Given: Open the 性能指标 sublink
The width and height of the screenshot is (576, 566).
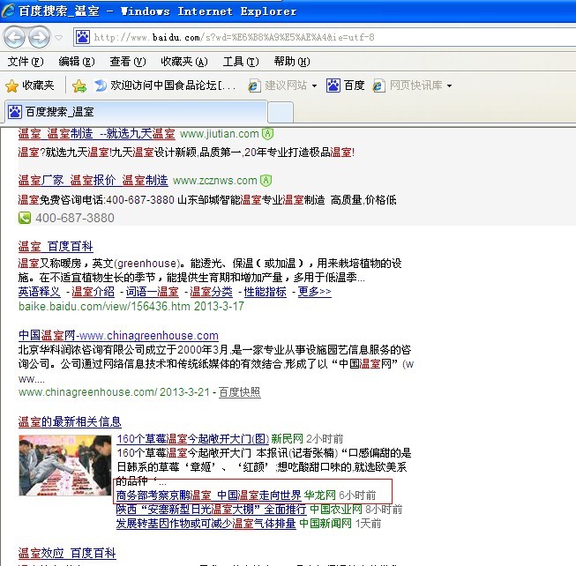Looking at the screenshot, I should [265, 292].
